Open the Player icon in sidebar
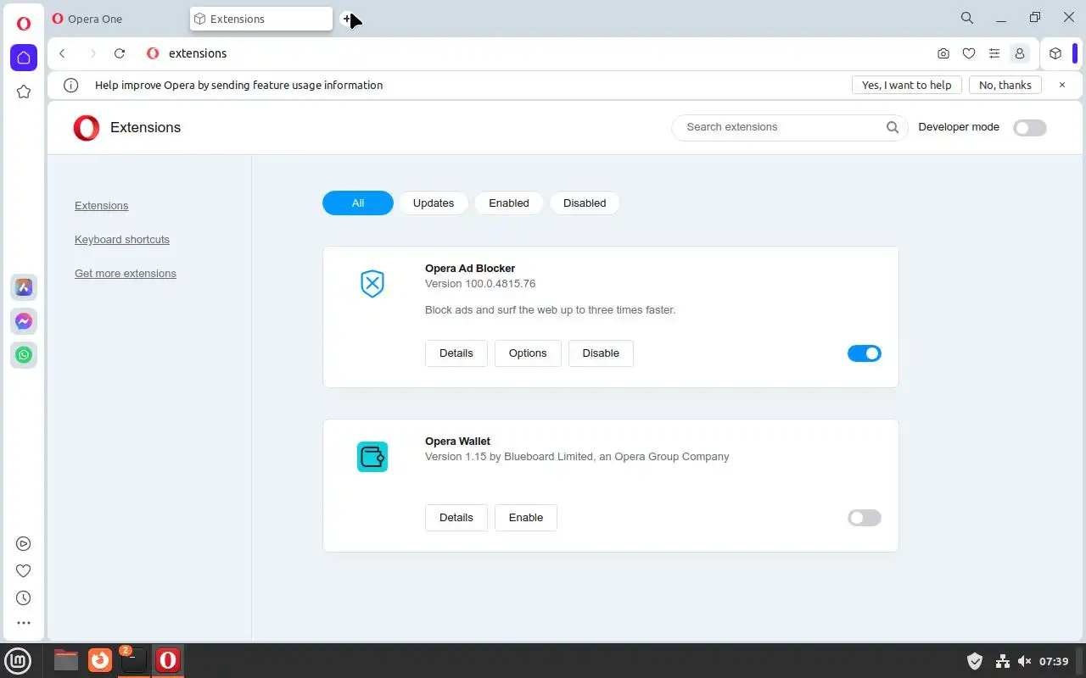Viewport: 1086px width, 678px height. [24, 544]
